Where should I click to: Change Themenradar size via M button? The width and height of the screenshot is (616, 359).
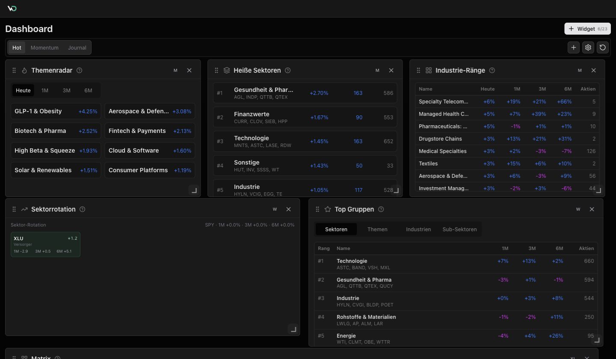pyautogui.click(x=175, y=70)
